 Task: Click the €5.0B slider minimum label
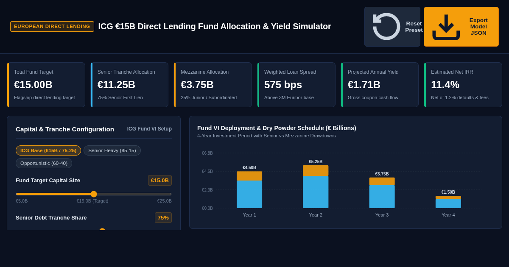tap(22, 201)
